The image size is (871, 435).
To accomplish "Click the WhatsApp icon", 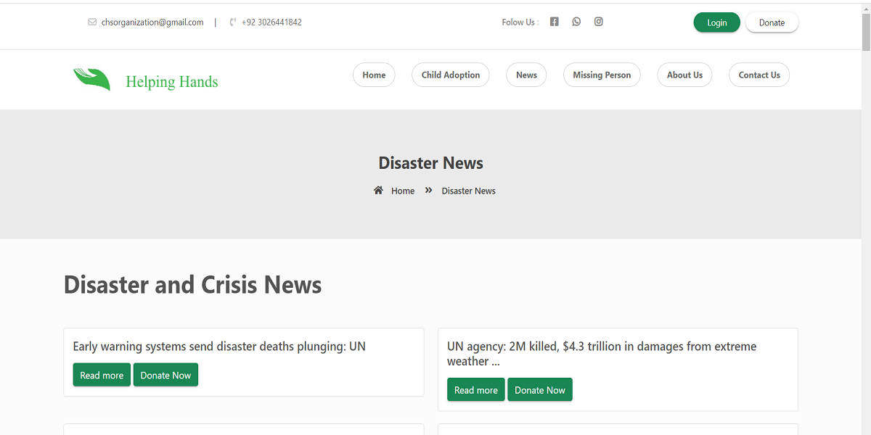I will pyautogui.click(x=576, y=22).
